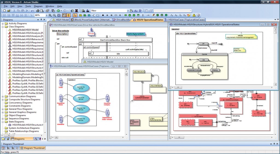Select the red lightning bolt event tool
This screenshot has width=280, height=154.
click(x=153, y=15)
